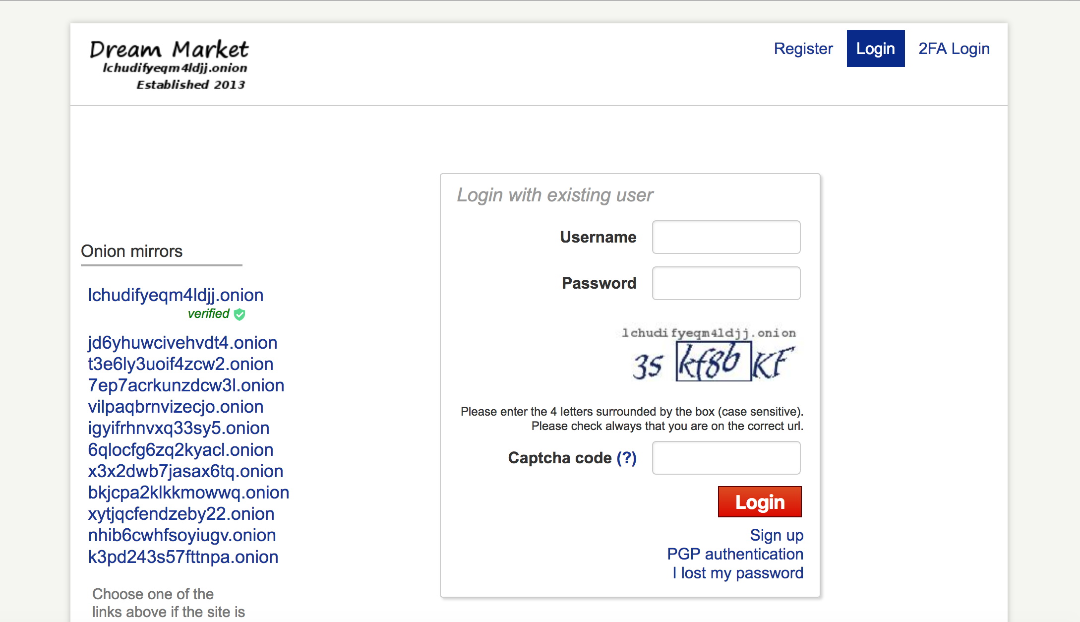Open the Sign up link
The height and width of the screenshot is (622, 1080).
[x=776, y=535]
